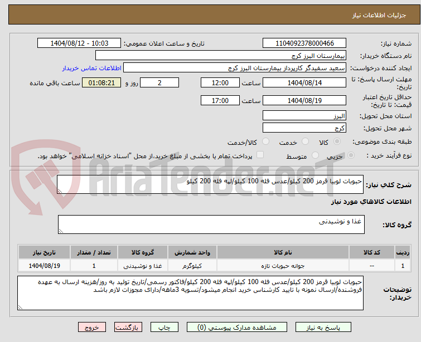The image size is (421, 342).
Task: Click the گروه کالا text area
Action: (x=211, y=224)
